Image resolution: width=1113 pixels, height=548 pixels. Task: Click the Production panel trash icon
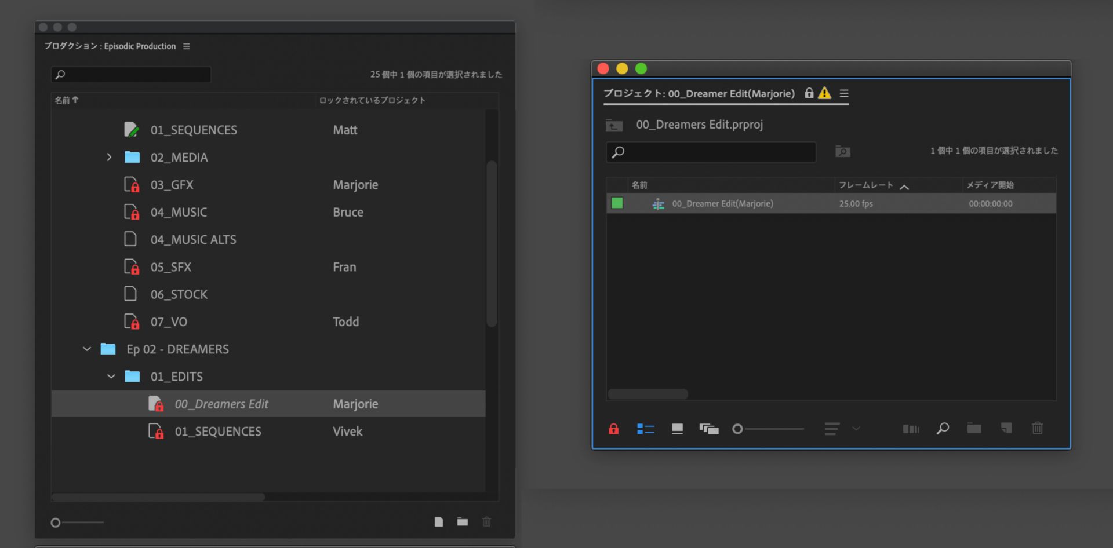coord(487,522)
